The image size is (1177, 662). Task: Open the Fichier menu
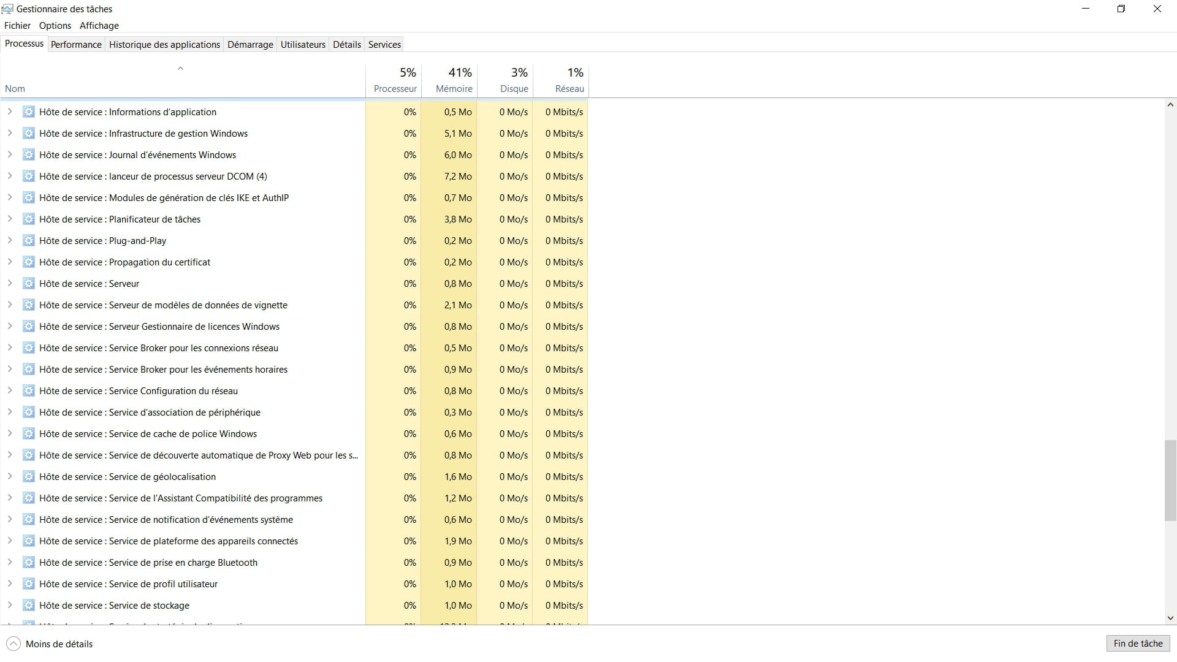pyautogui.click(x=17, y=26)
